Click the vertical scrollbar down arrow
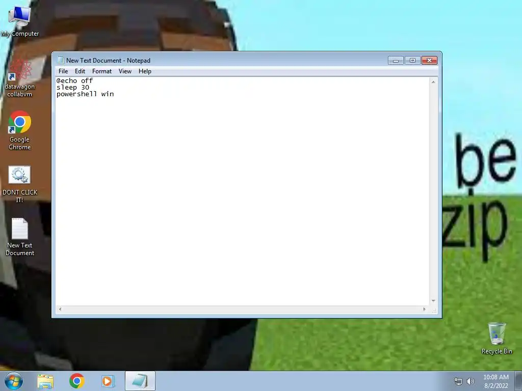Screen dimensions: 522x391 [x=433, y=300]
